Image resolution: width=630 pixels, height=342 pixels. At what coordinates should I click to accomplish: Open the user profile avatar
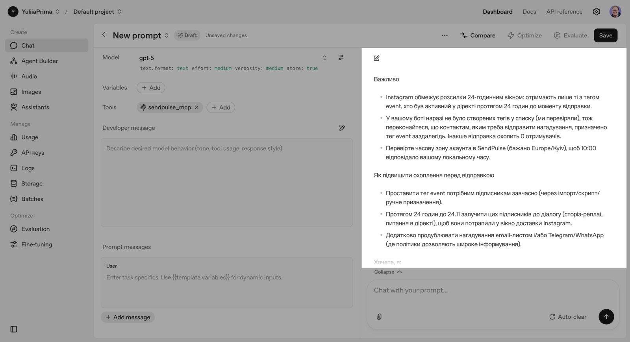pyautogui.click(x=615, y=12)
